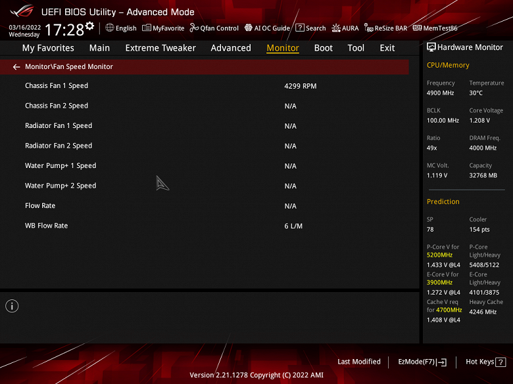Click the 1.208 V core voltage value
Image resolution: width=513 pixels, height=384 pixels.
[479, 121]
